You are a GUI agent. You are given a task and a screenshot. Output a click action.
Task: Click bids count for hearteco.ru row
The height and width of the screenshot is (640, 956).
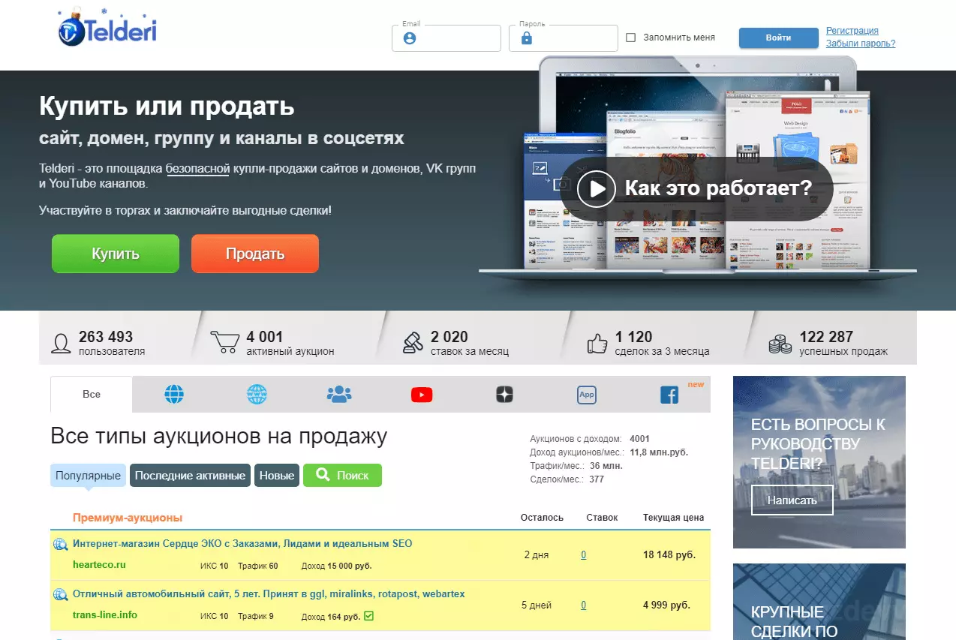tap(584, 555)
